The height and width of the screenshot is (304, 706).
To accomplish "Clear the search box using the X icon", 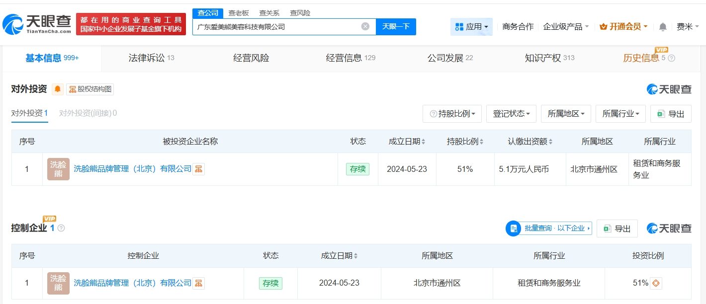I will (365, 27).
